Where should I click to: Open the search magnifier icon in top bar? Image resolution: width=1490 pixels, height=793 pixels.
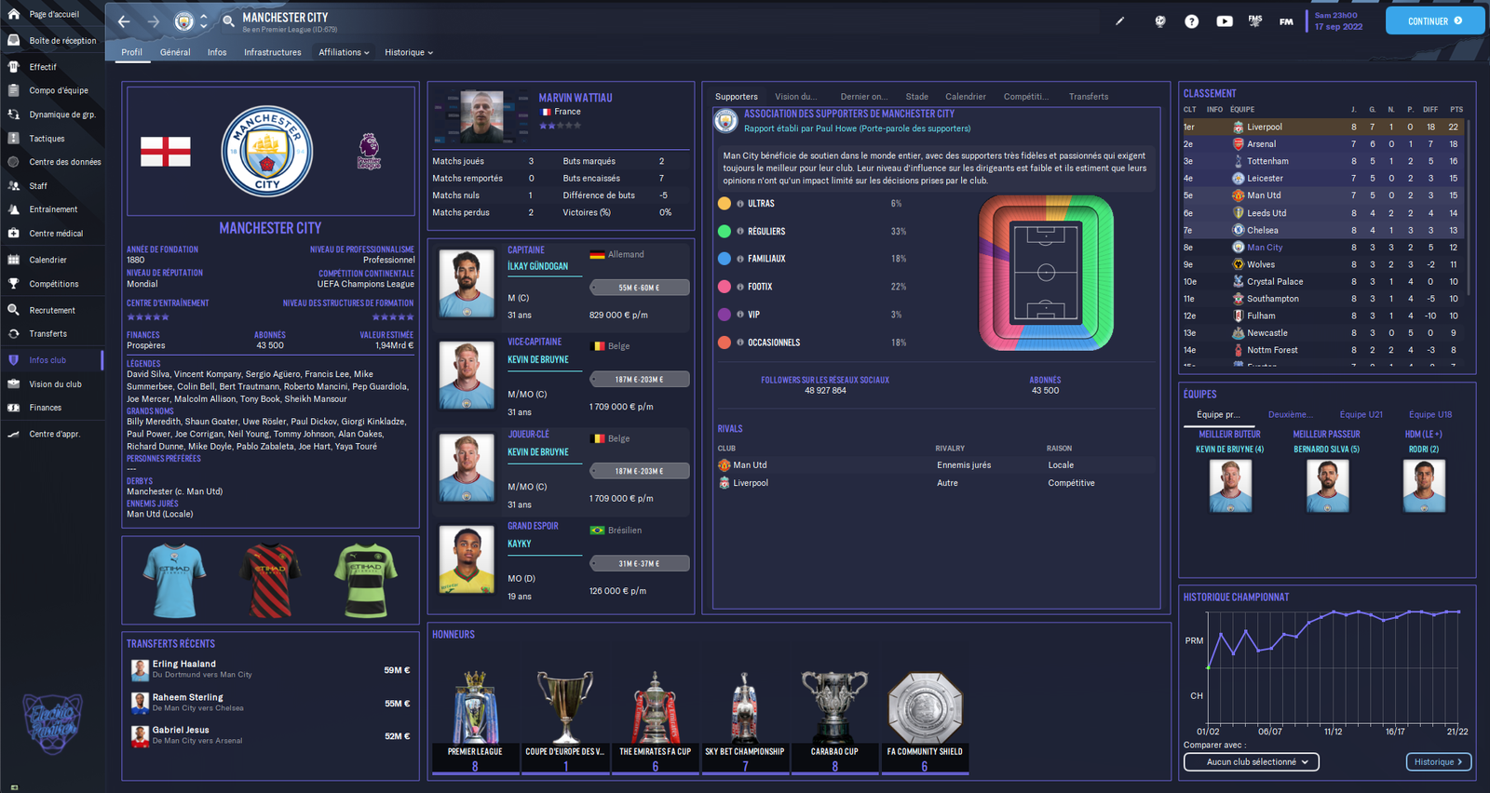tap(228, 21)
